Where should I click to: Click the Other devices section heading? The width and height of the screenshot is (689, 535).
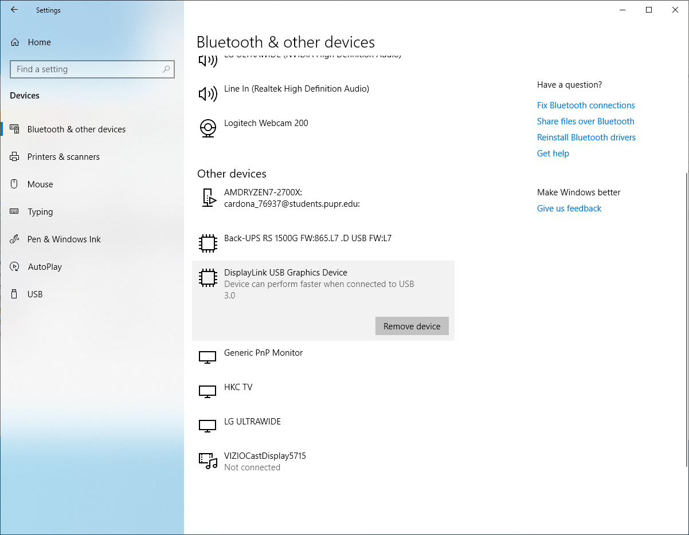pyautogui.click(x=232, y=174)
